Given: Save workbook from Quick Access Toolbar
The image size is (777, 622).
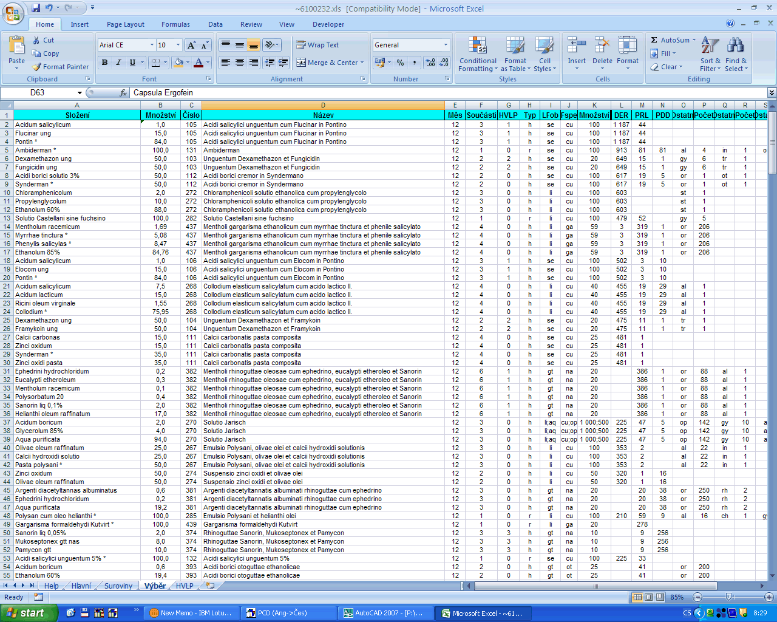Looking at the screenshot, I should point(36,8).
